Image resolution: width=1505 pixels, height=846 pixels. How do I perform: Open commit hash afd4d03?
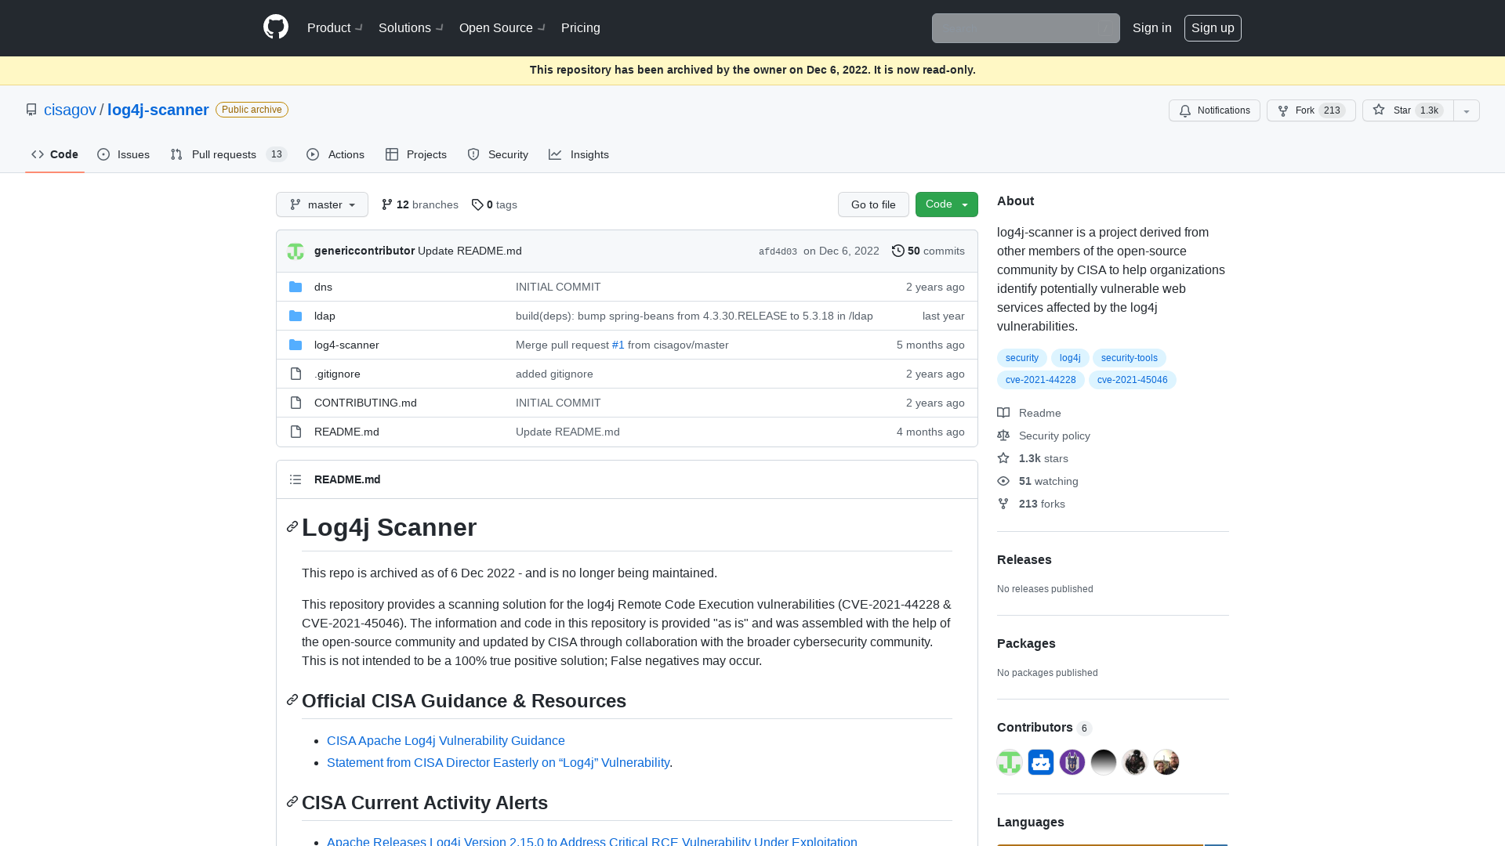click(778, 251)
